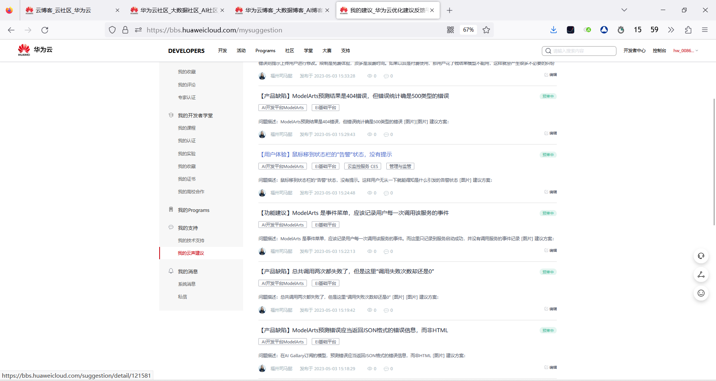This screenshot has height=381, width=716.
Task: Open the 开发 navigation menu
Action: click(223, 51)
